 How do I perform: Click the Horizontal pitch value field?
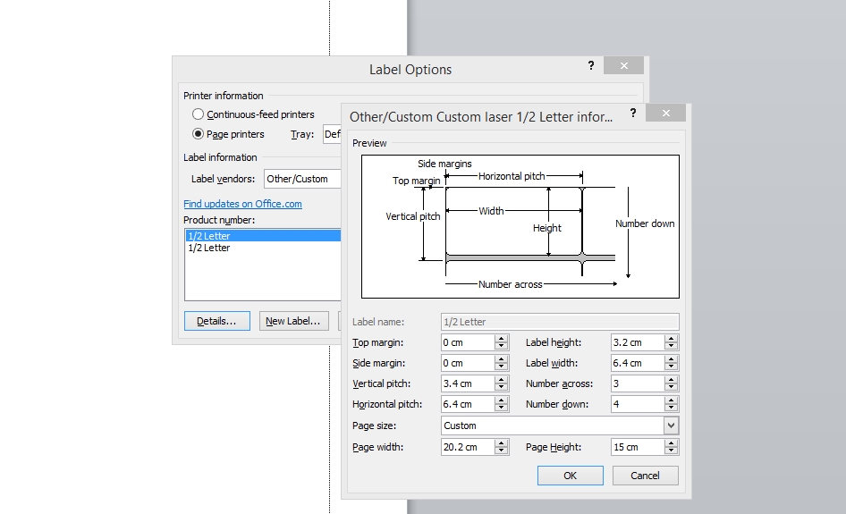click(x=468, y=404)
